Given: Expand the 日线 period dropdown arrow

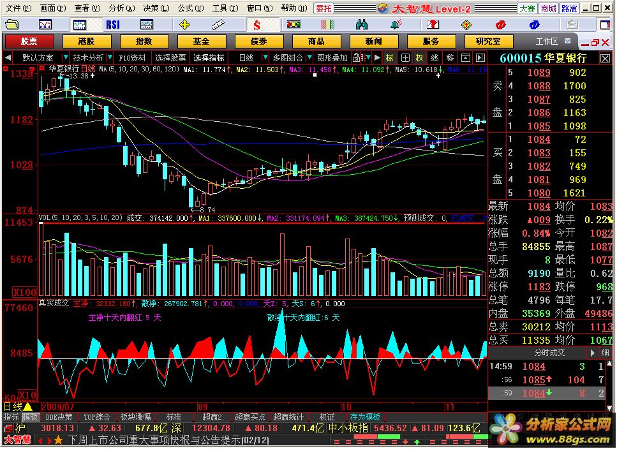Looking at the screenshot, I should click(265, 58).
